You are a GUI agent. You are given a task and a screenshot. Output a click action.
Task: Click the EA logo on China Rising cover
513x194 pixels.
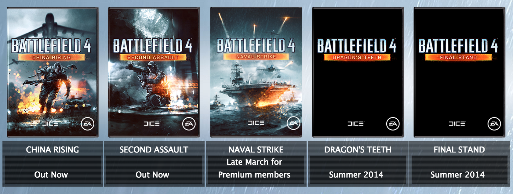pos(88,124)
